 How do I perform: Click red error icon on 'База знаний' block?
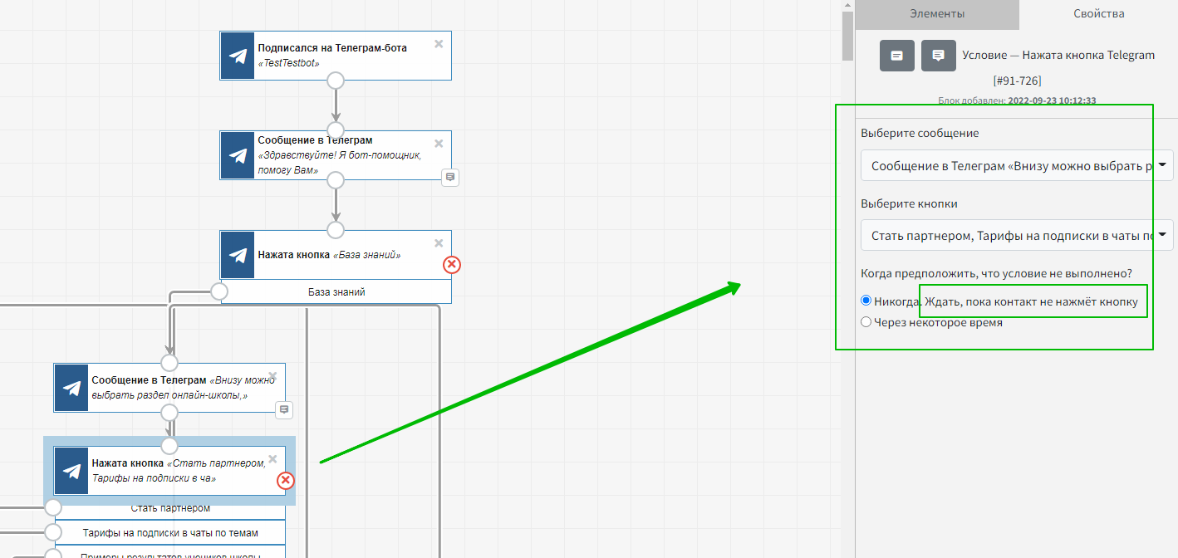451,265
